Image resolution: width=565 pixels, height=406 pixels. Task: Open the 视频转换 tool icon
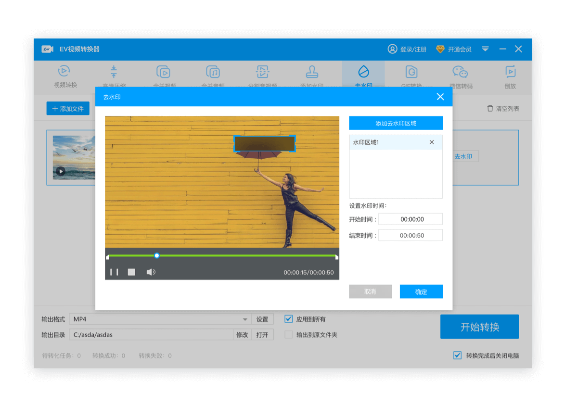click(x=65, y=72)
